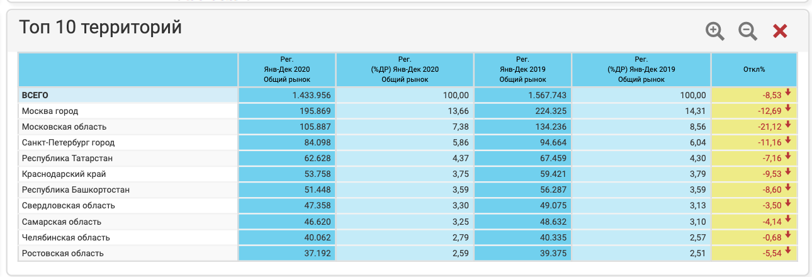
Task: Click red down arrow for Москва город
Action: [787, 110]
